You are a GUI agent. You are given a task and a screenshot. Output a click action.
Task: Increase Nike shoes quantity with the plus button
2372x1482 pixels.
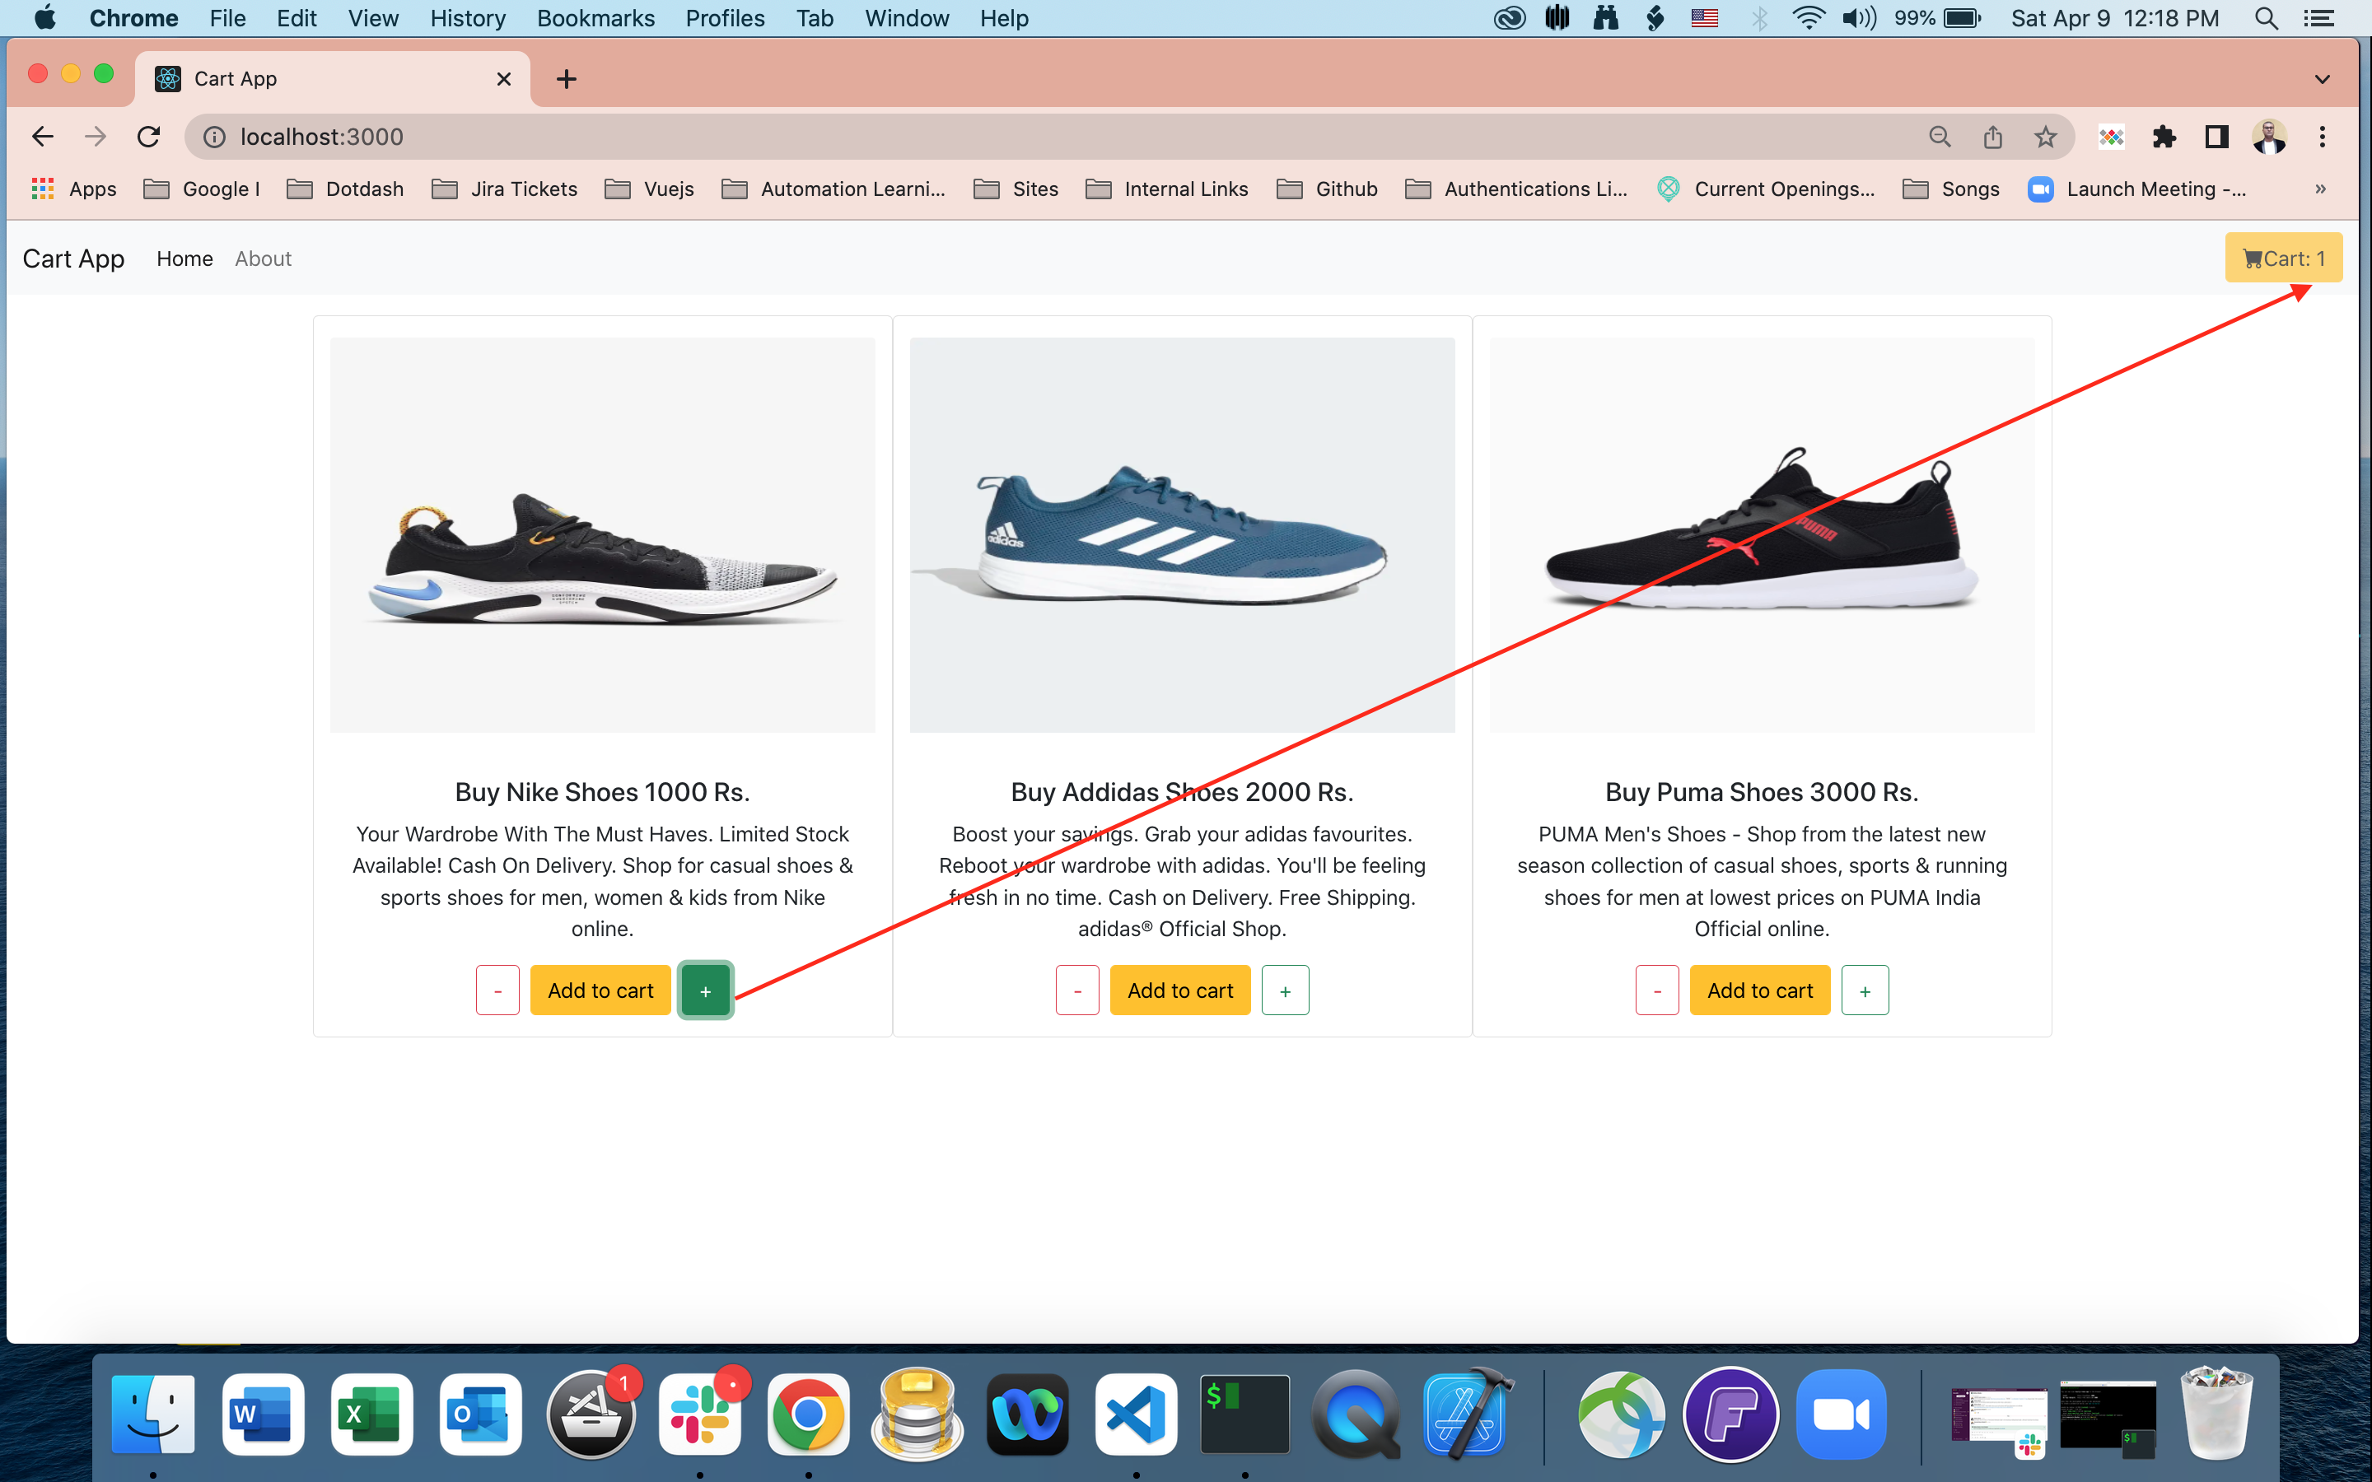tap(705, 991)
